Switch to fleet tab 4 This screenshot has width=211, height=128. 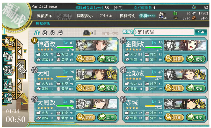tap(60, 33)
